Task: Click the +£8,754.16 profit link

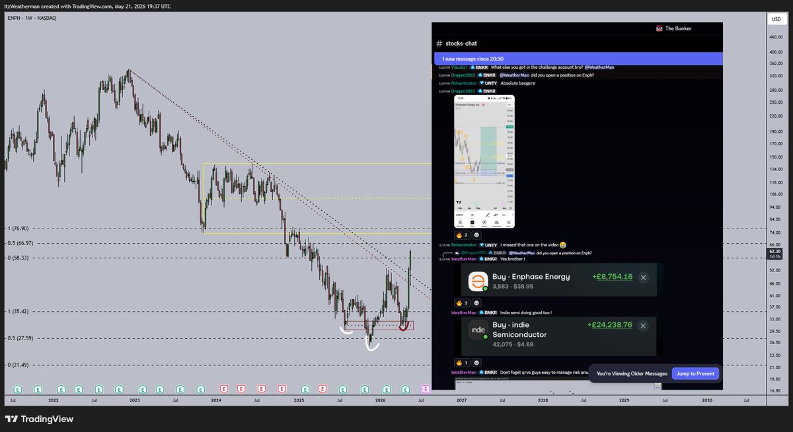Action: pos(613,277)
